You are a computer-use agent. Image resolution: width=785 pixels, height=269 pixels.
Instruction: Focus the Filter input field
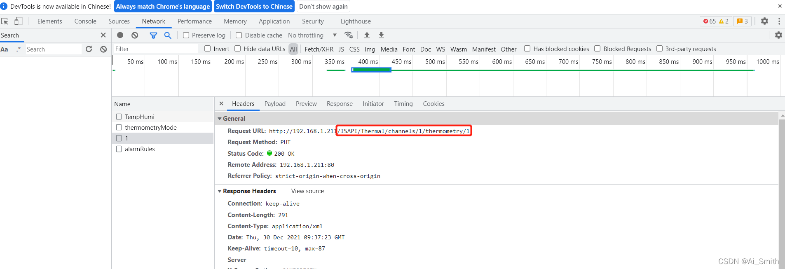[155, 49]
